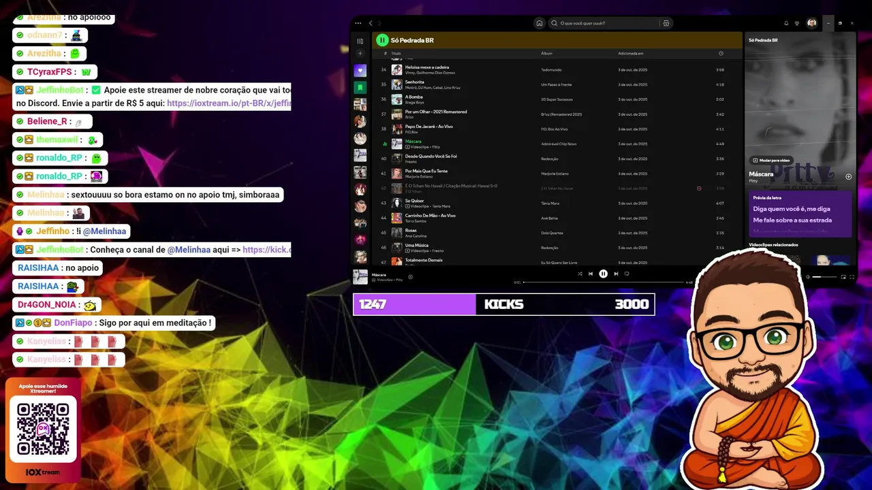Open Liked Songs purple heart playlist

point(360,71)
